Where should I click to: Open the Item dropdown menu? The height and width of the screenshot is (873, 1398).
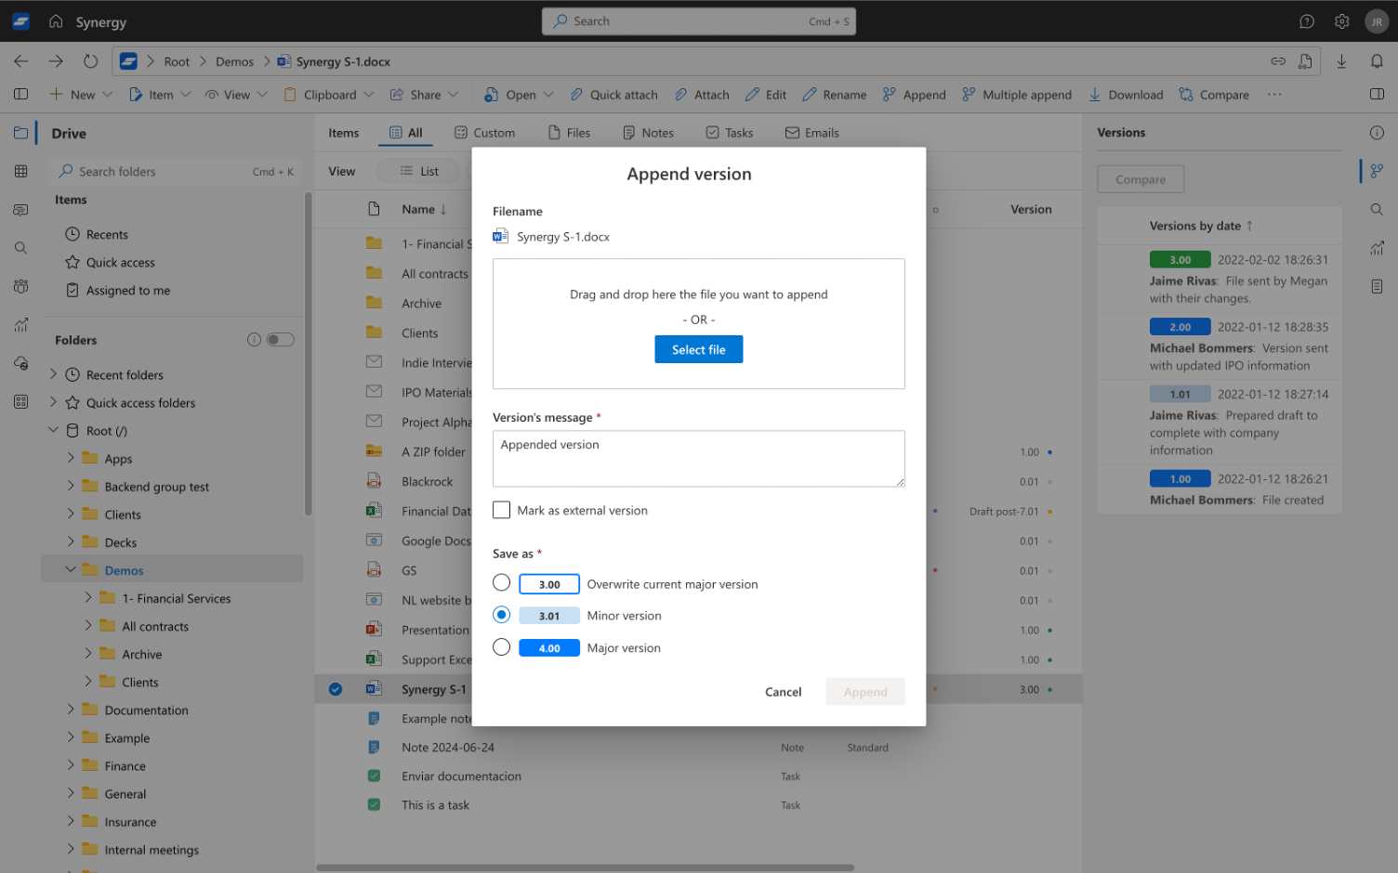pyautogui.click(x=160, y=95)
